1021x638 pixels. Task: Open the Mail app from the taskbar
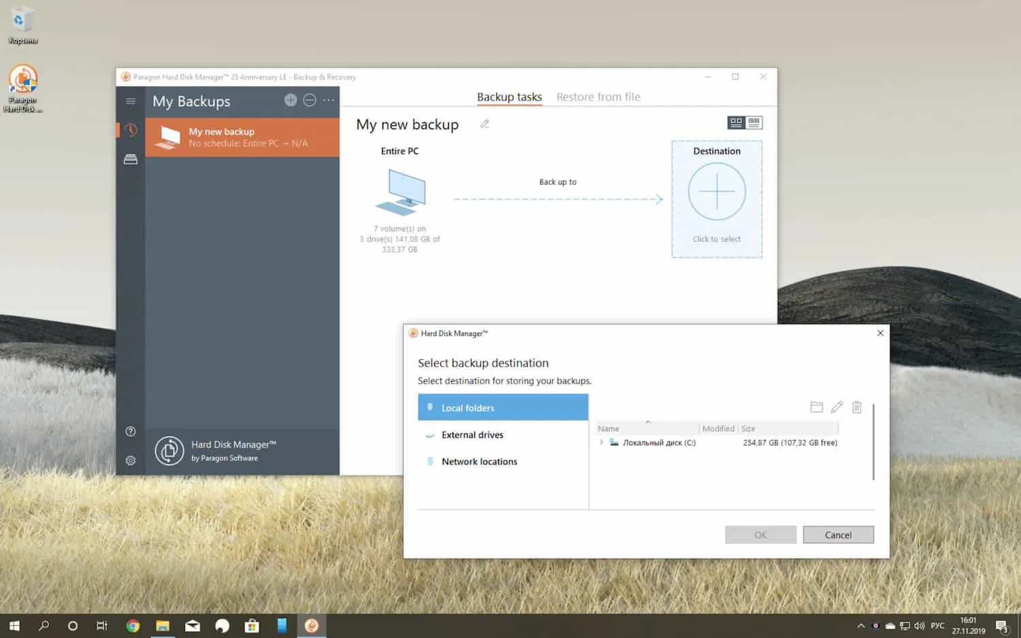pos(193,626)
